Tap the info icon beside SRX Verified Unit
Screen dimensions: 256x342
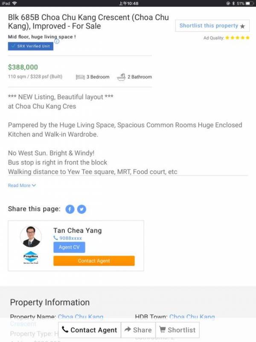57,41
